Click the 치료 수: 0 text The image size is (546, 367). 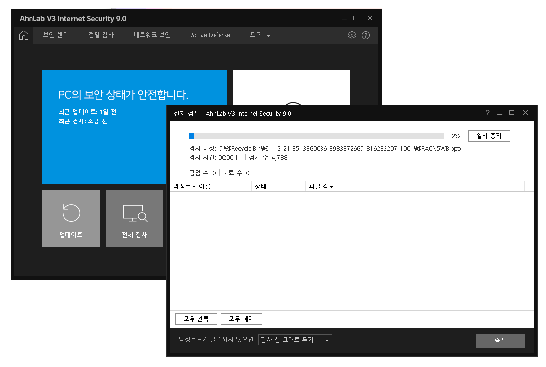(236, 173)
